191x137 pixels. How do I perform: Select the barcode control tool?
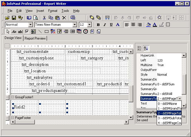pos(73,32)
